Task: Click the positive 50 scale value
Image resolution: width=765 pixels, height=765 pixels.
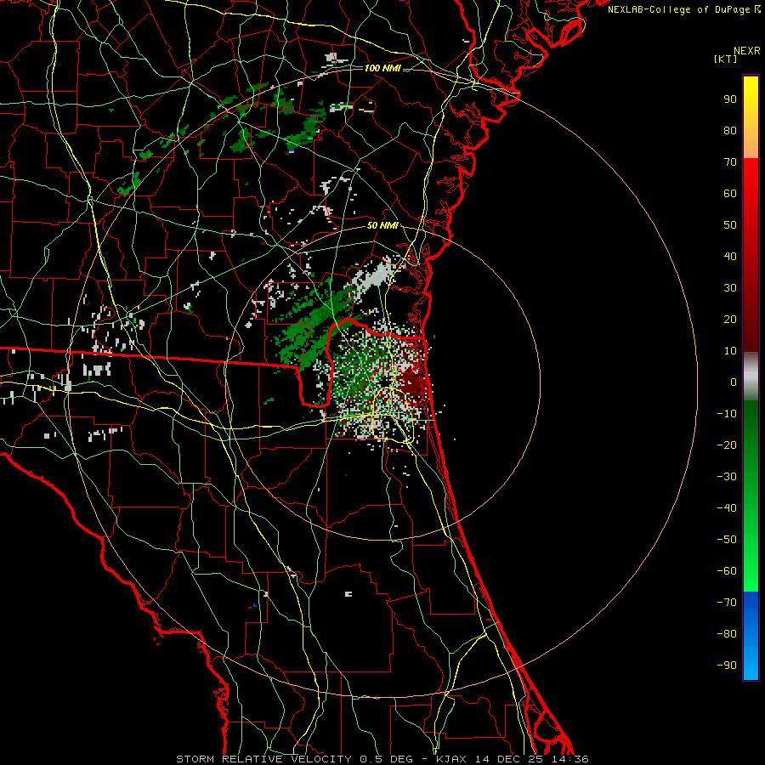Action: [x=730, y=225]
